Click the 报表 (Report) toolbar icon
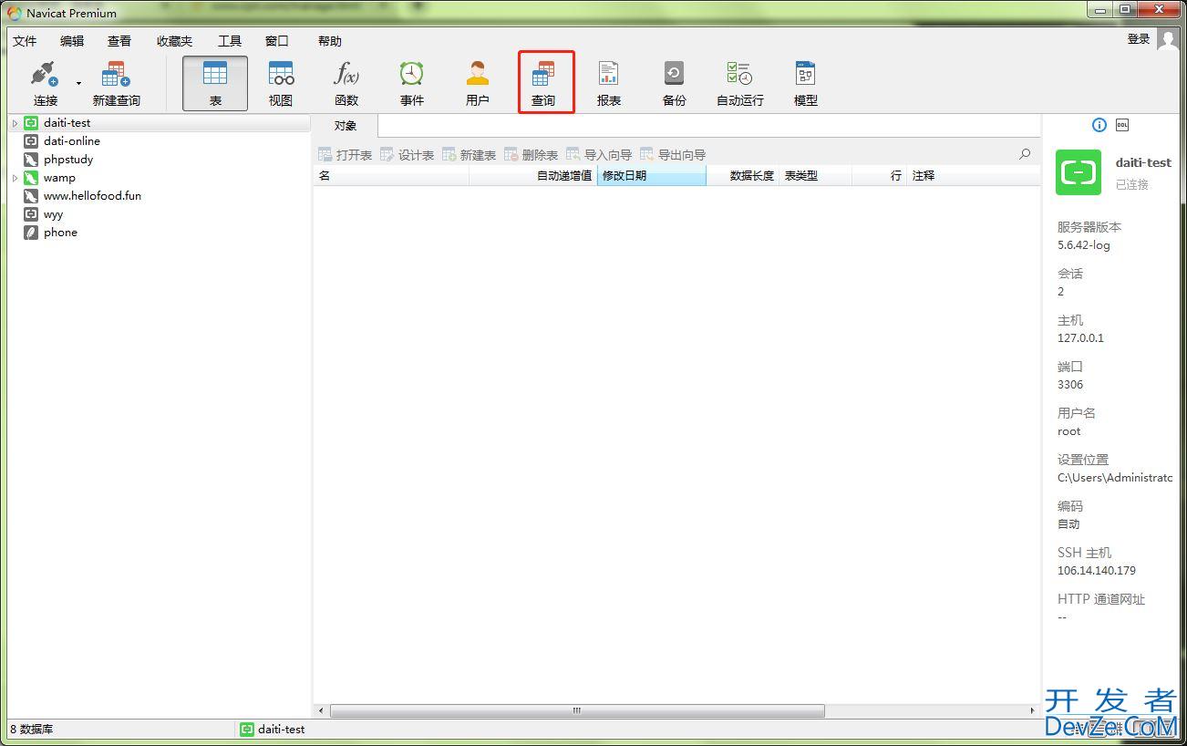The height and width of the screenshot is (746, 1187). pyautogui.click(x=609, y=82)
